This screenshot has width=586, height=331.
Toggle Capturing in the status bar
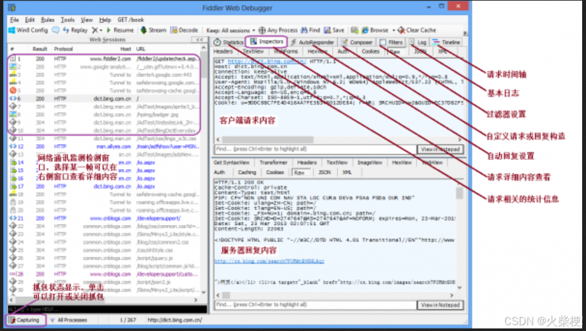coord(24,320)
